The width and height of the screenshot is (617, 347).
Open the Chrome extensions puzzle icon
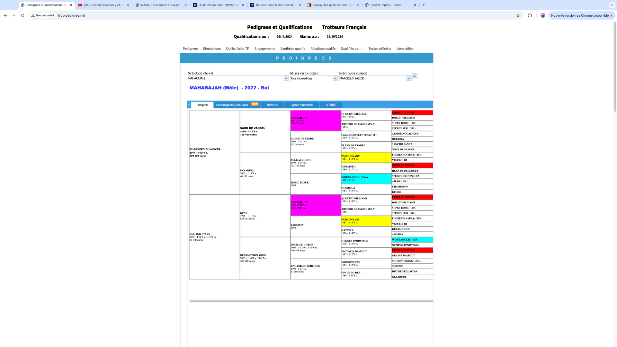530,15
